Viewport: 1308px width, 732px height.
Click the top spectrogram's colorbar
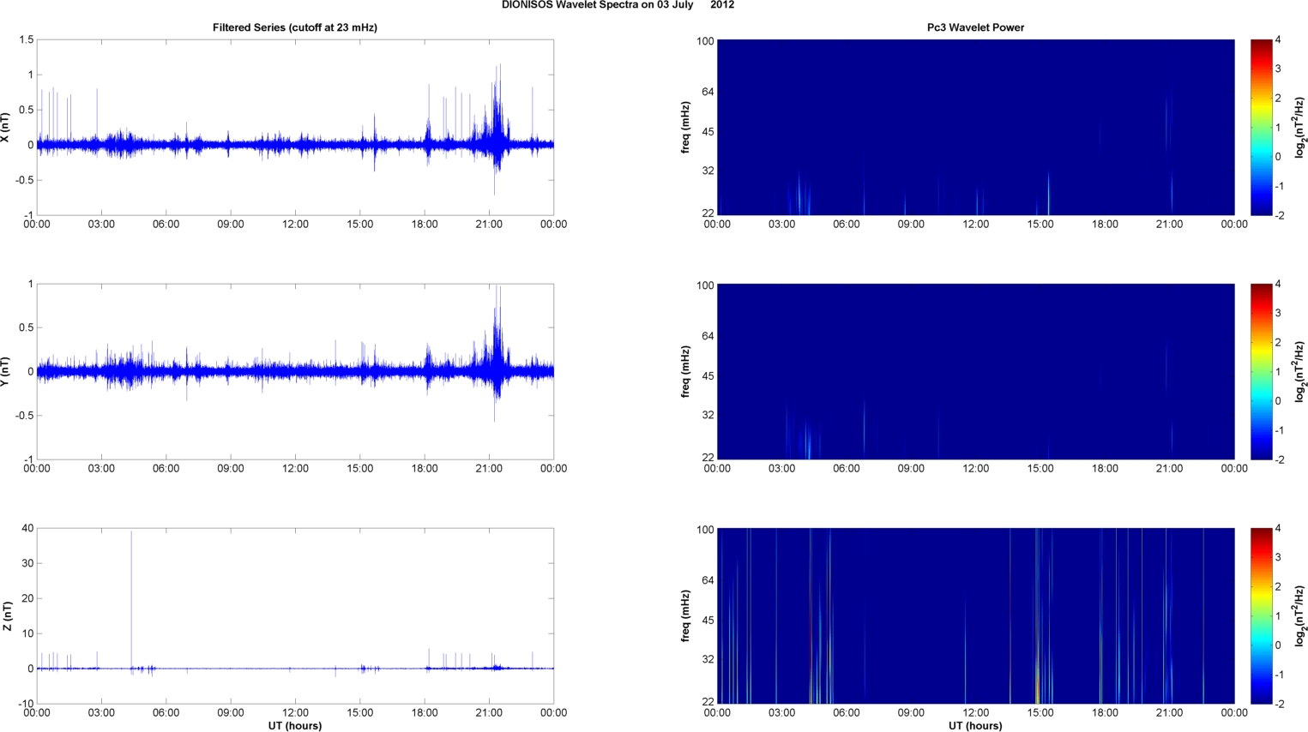(x=1261, y=128)
